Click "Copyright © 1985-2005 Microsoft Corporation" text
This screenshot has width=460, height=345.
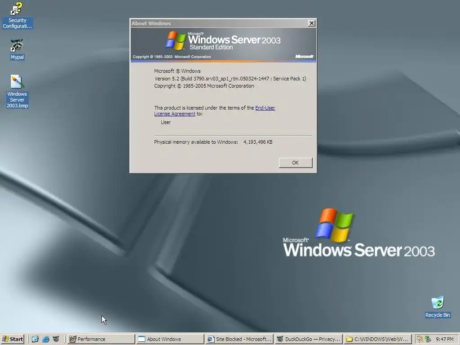(204, 86)
